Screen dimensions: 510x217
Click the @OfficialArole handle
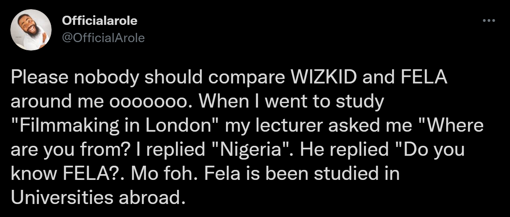(x=103, y=38)
